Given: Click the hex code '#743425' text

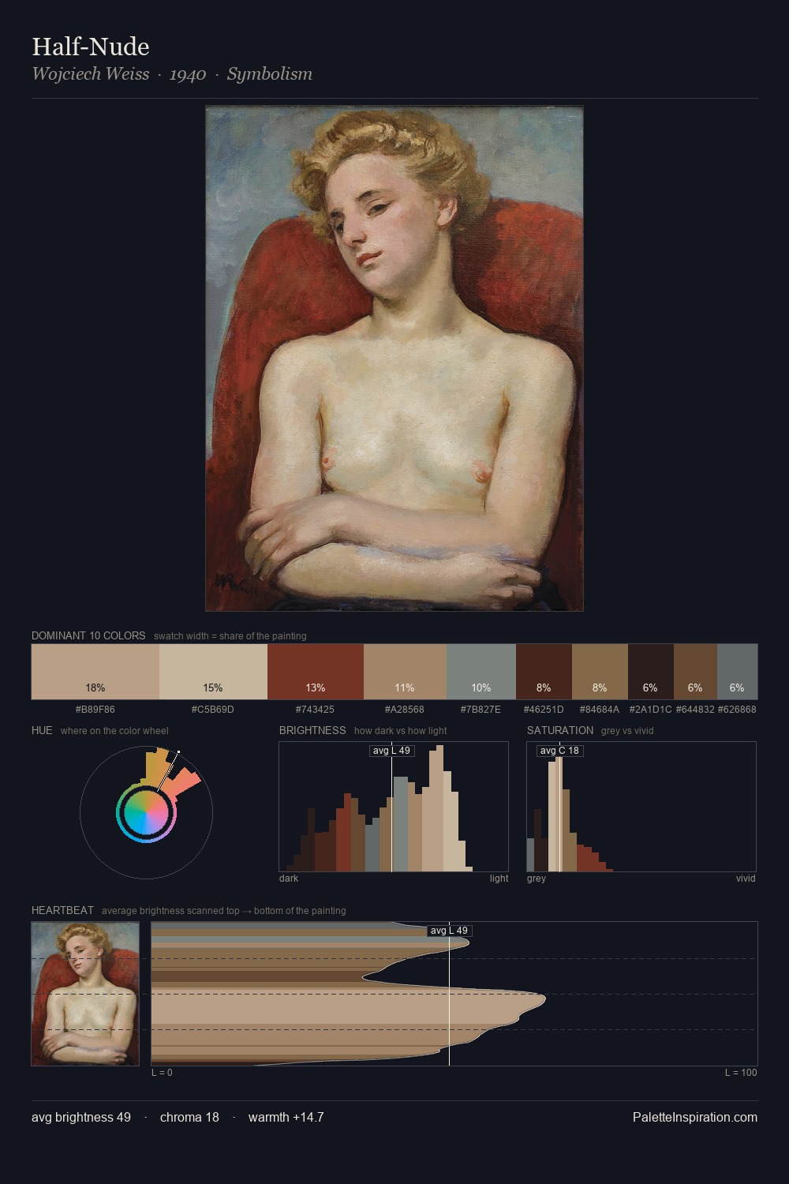Looking at the screenshot, I should pyautogui.click(x=316, y=710).
